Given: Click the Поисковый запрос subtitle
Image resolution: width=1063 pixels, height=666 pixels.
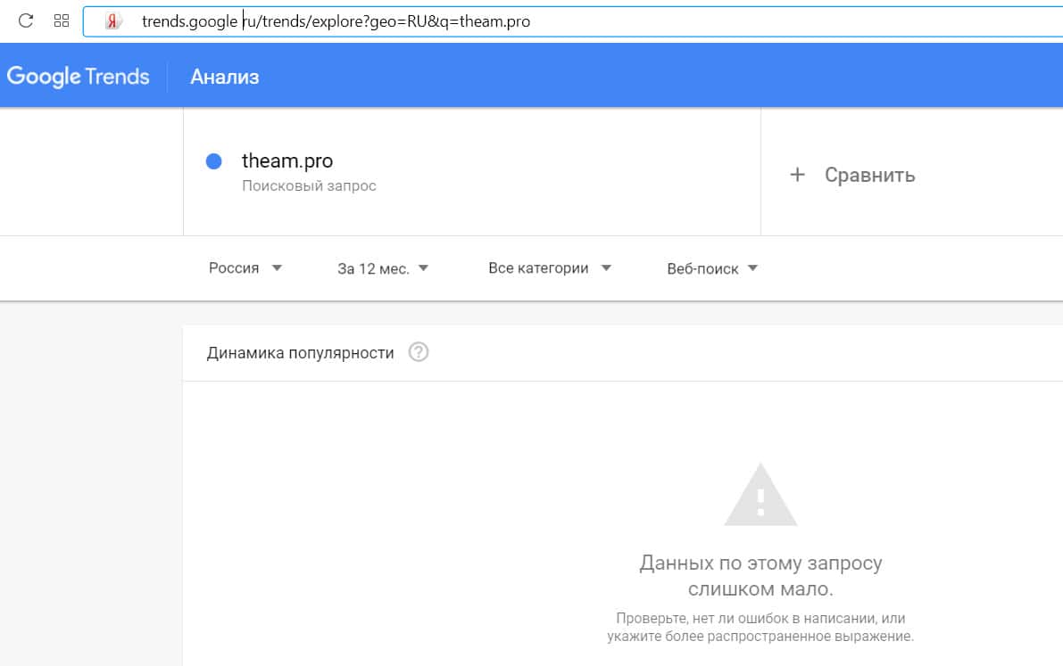Looking at the screenshot, I should click(309, 186).
